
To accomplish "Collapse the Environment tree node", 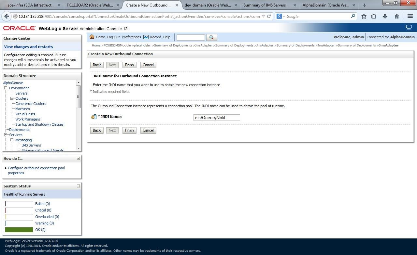I will click(x=6, y=88).
